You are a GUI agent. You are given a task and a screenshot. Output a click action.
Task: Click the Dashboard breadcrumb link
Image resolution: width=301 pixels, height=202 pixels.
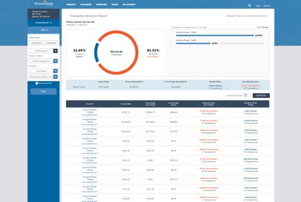(230, 16)
